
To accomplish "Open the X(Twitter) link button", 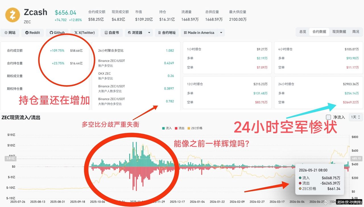I will coord(84,33).
